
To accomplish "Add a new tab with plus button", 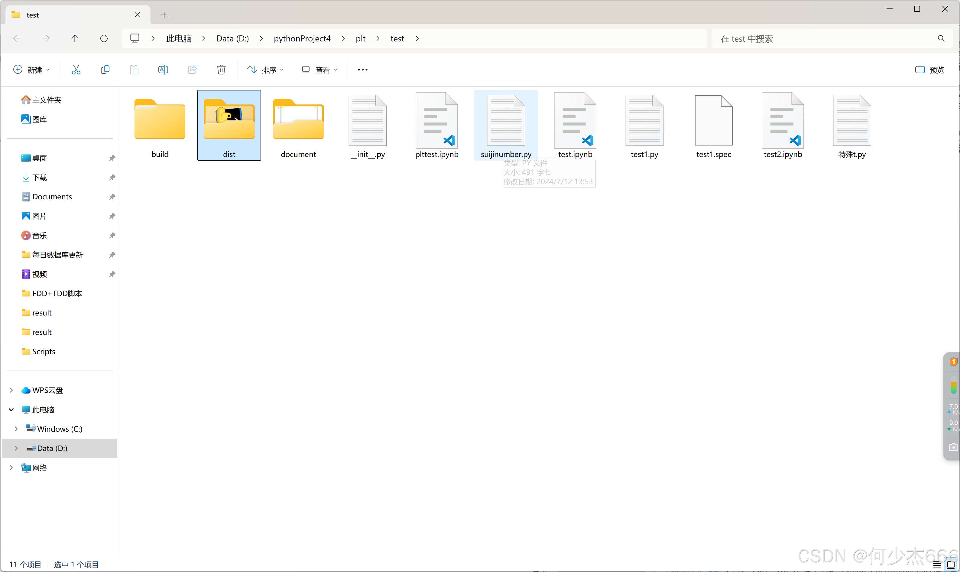I will [x=164, y=15].
